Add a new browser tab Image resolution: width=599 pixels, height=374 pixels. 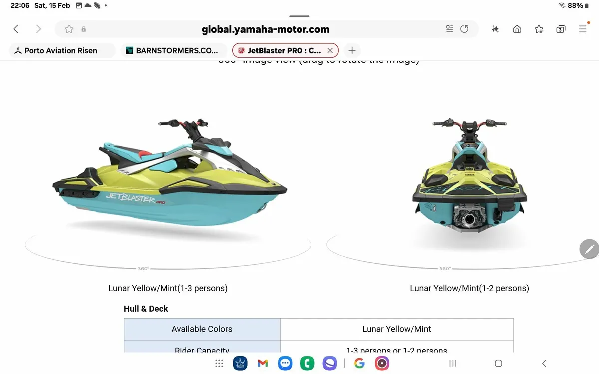tap(352, 50)
